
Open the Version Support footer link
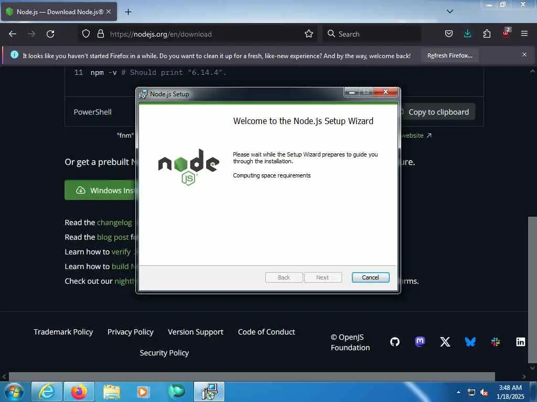point(196,332)
